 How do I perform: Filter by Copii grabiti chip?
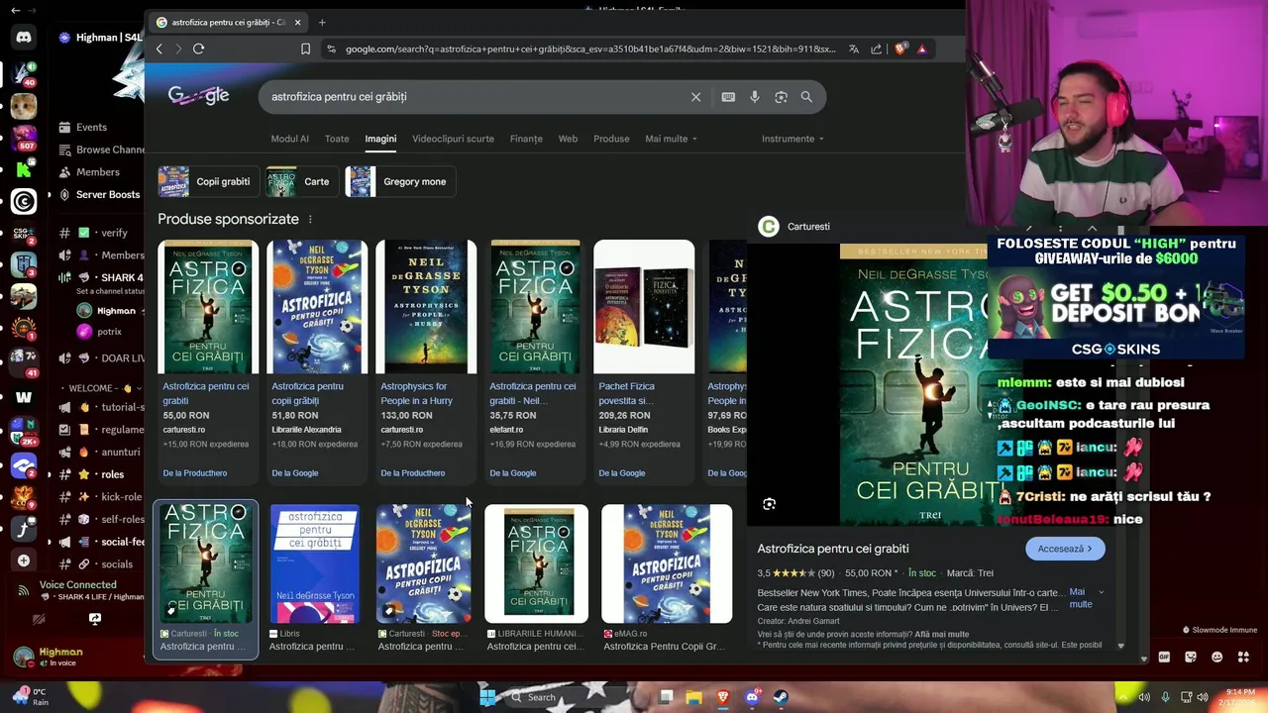click(x=208, y=181)
